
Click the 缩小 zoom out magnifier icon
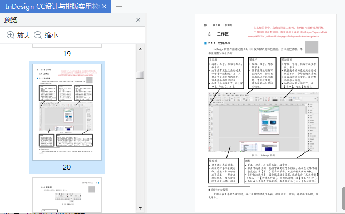pyautogui.click(x=38, y=35)
